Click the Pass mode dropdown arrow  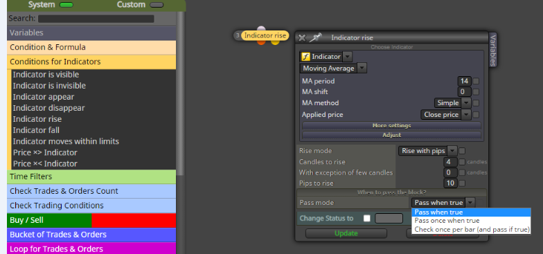tap(470, 202)
